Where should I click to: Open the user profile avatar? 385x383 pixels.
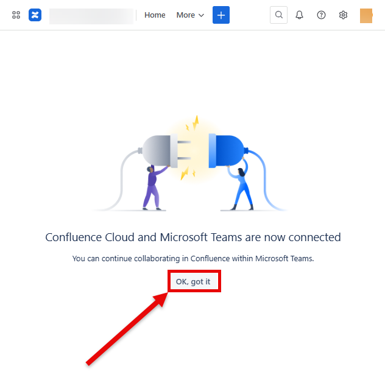[x=366, y=16]
